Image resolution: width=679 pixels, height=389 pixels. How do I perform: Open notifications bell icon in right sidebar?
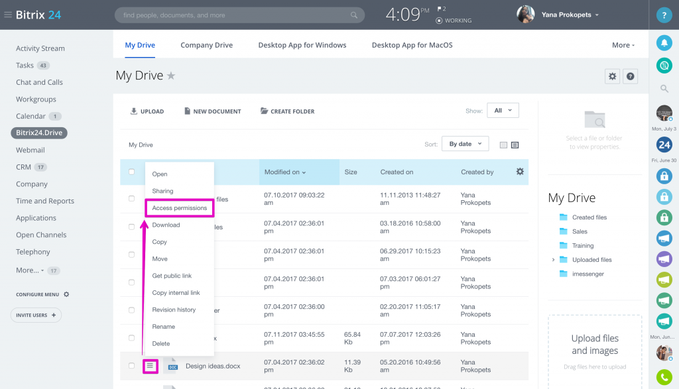click(x=664, y=43)
